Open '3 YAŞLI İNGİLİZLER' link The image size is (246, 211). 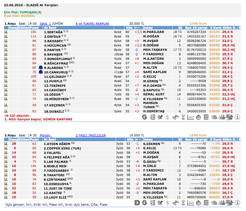[x=90, y=135]
